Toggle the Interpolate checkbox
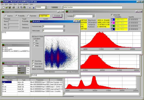Screen dimensions: 144x100 coord(112,15)
